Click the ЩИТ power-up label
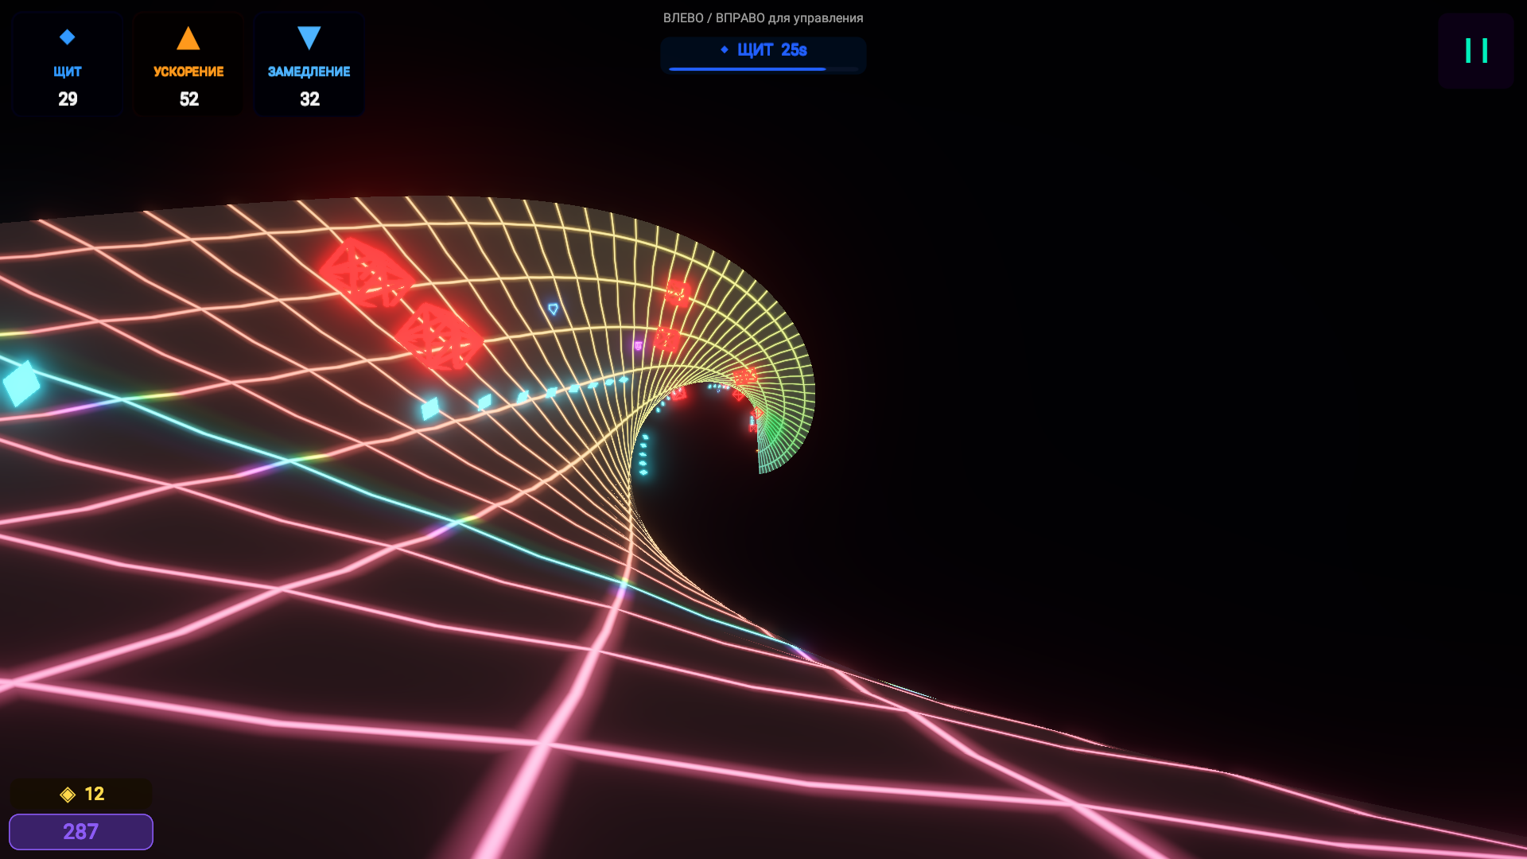The image size is (1527, 859). coord(68,72)
